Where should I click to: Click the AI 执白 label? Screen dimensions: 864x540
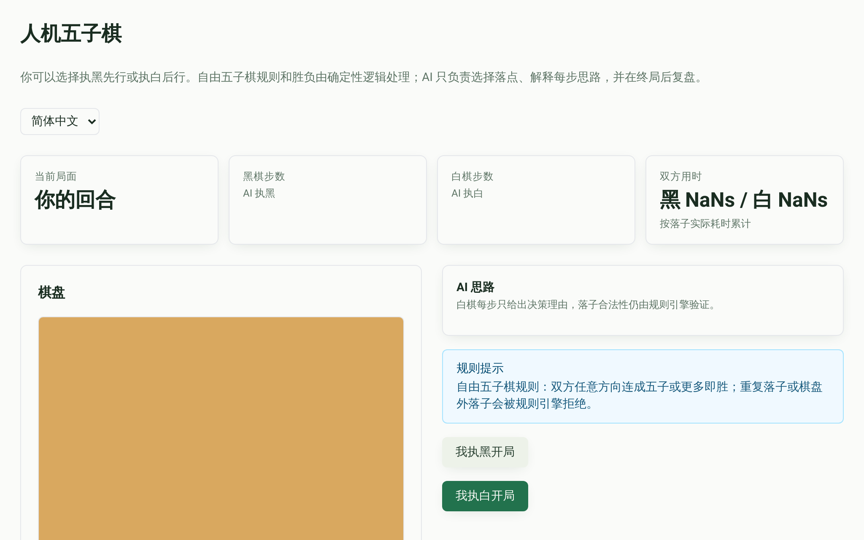(x=467, y=194)
